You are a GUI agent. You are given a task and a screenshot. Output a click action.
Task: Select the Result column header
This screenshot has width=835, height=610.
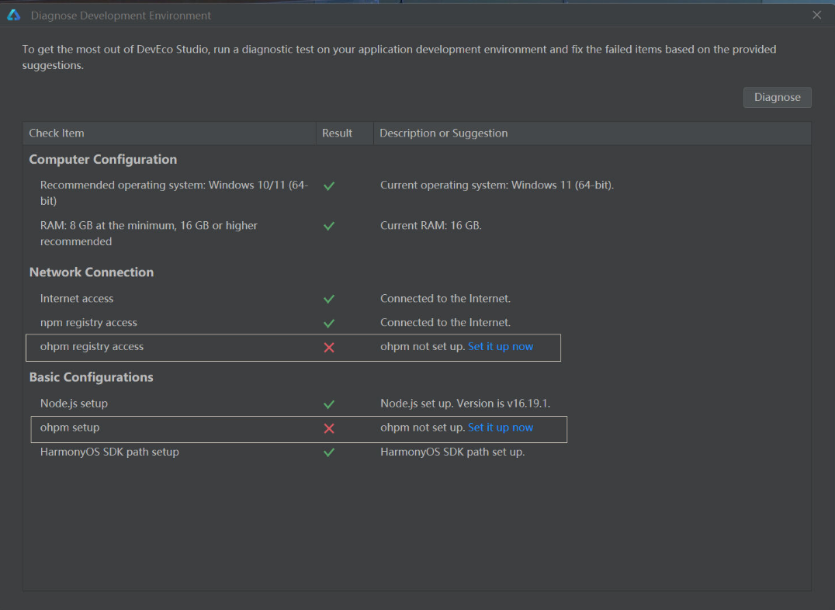pyautogui.click(x=345, y=133)
